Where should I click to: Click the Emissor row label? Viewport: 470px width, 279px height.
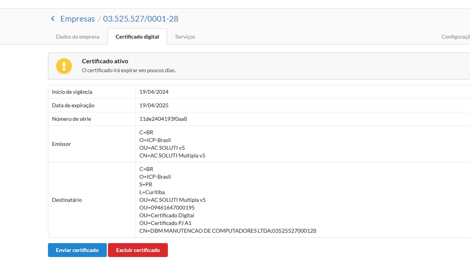(x=62, y=144)
